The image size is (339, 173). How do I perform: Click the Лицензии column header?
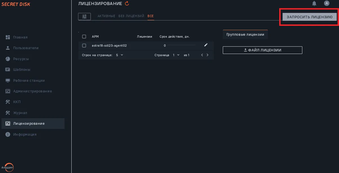tap(144, 37)
